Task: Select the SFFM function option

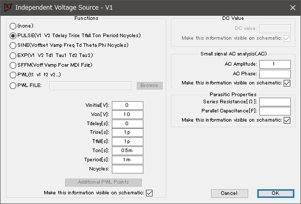Action: coord(13,65)
